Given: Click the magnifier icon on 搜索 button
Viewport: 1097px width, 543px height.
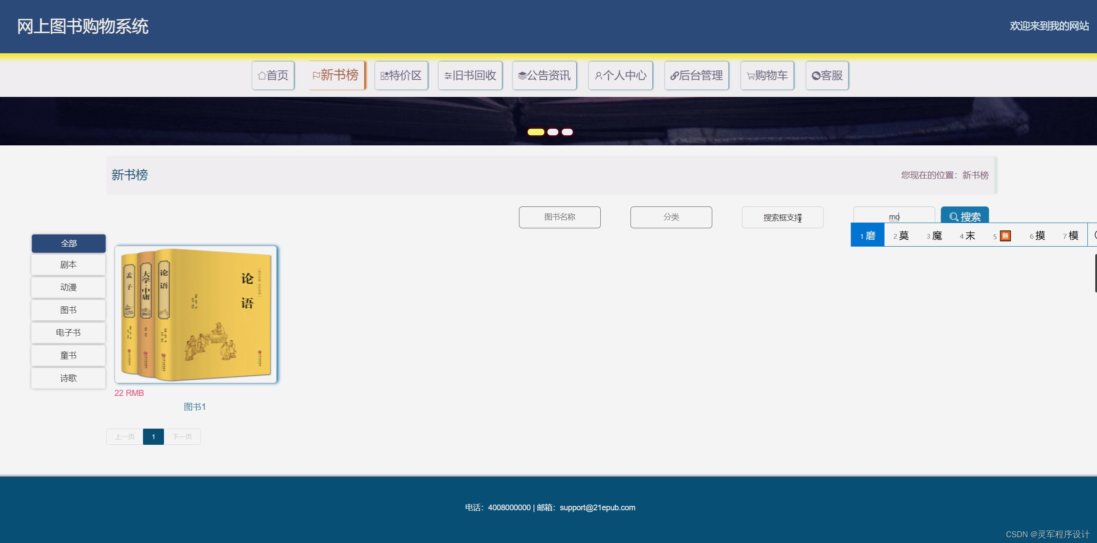Looking at the screenshot, I should 954,217.
